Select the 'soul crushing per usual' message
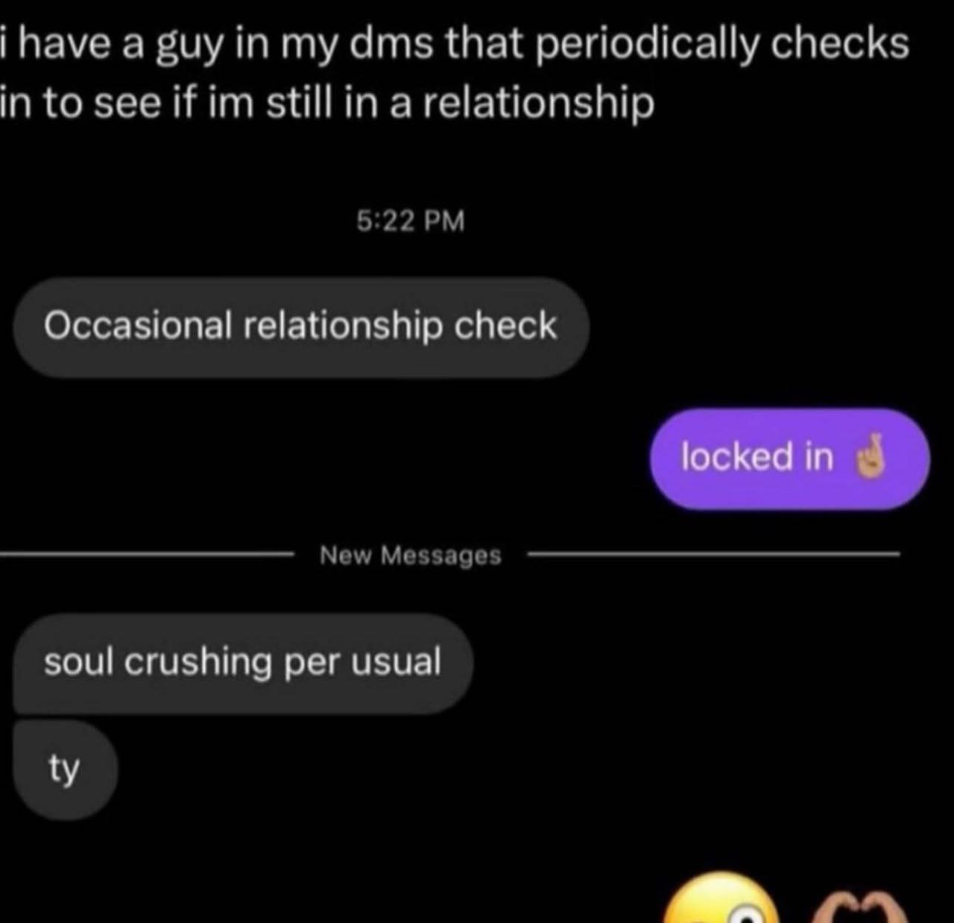954x923 pixels. click(243, 664)
